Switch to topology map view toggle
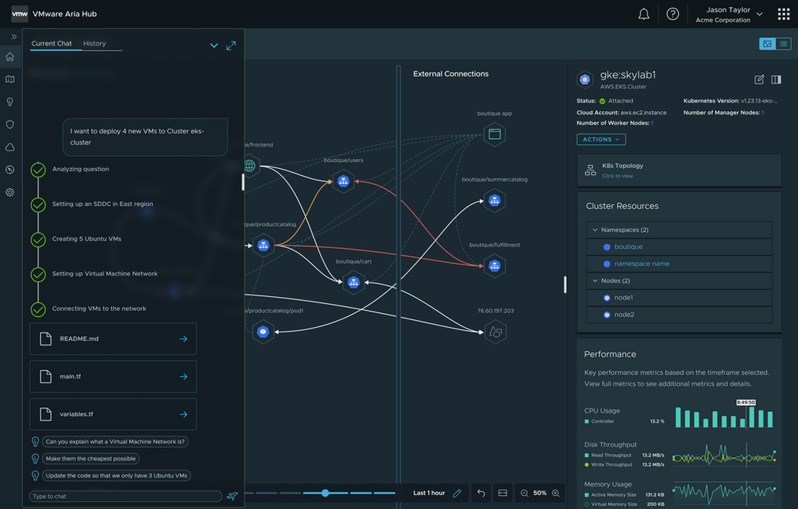 coord(767,44)
